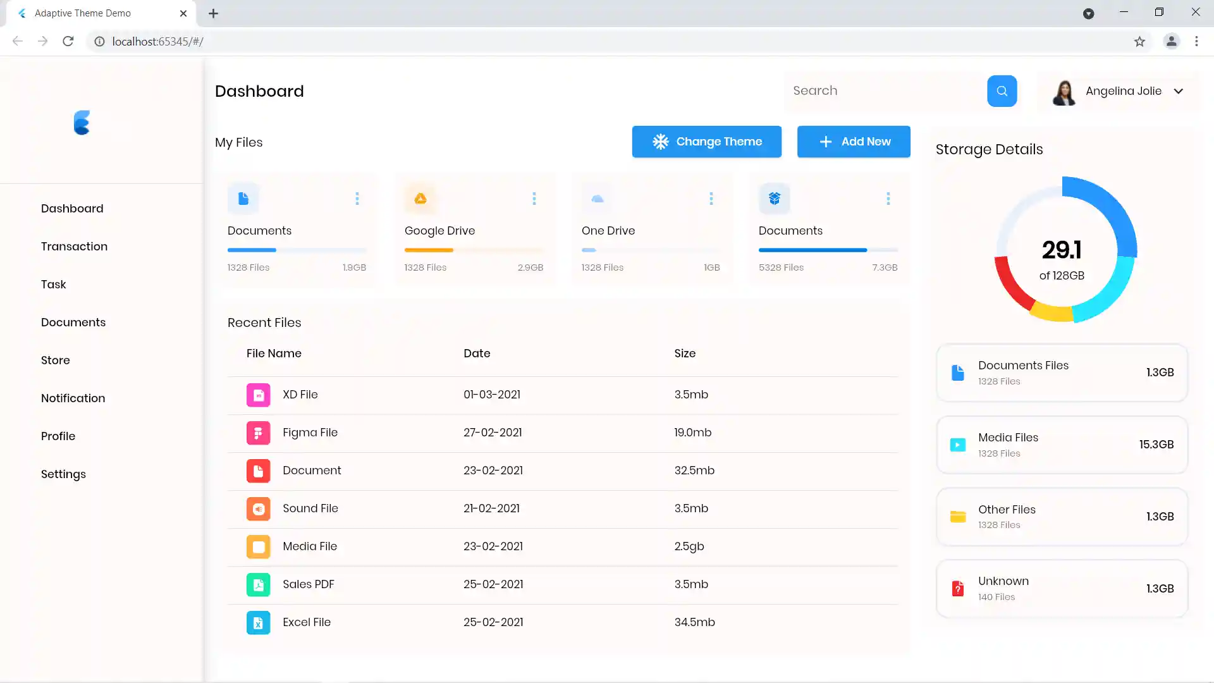
Task: Click the Google Drive card icon
Action: click(420, 199)
